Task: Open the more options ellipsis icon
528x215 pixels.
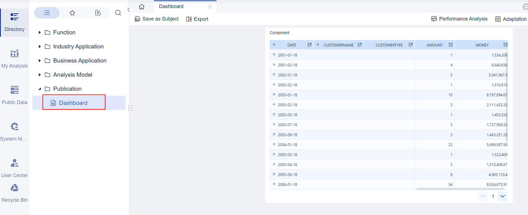Action: click(x=525, y=7)
